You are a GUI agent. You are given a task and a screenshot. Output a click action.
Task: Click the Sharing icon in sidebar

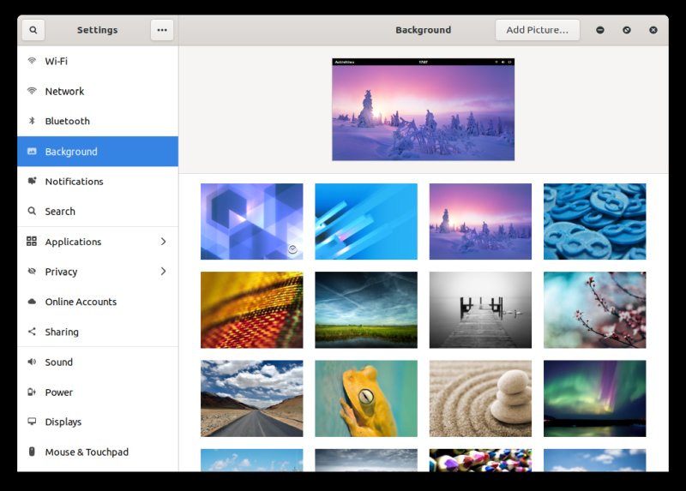(32, 332)
